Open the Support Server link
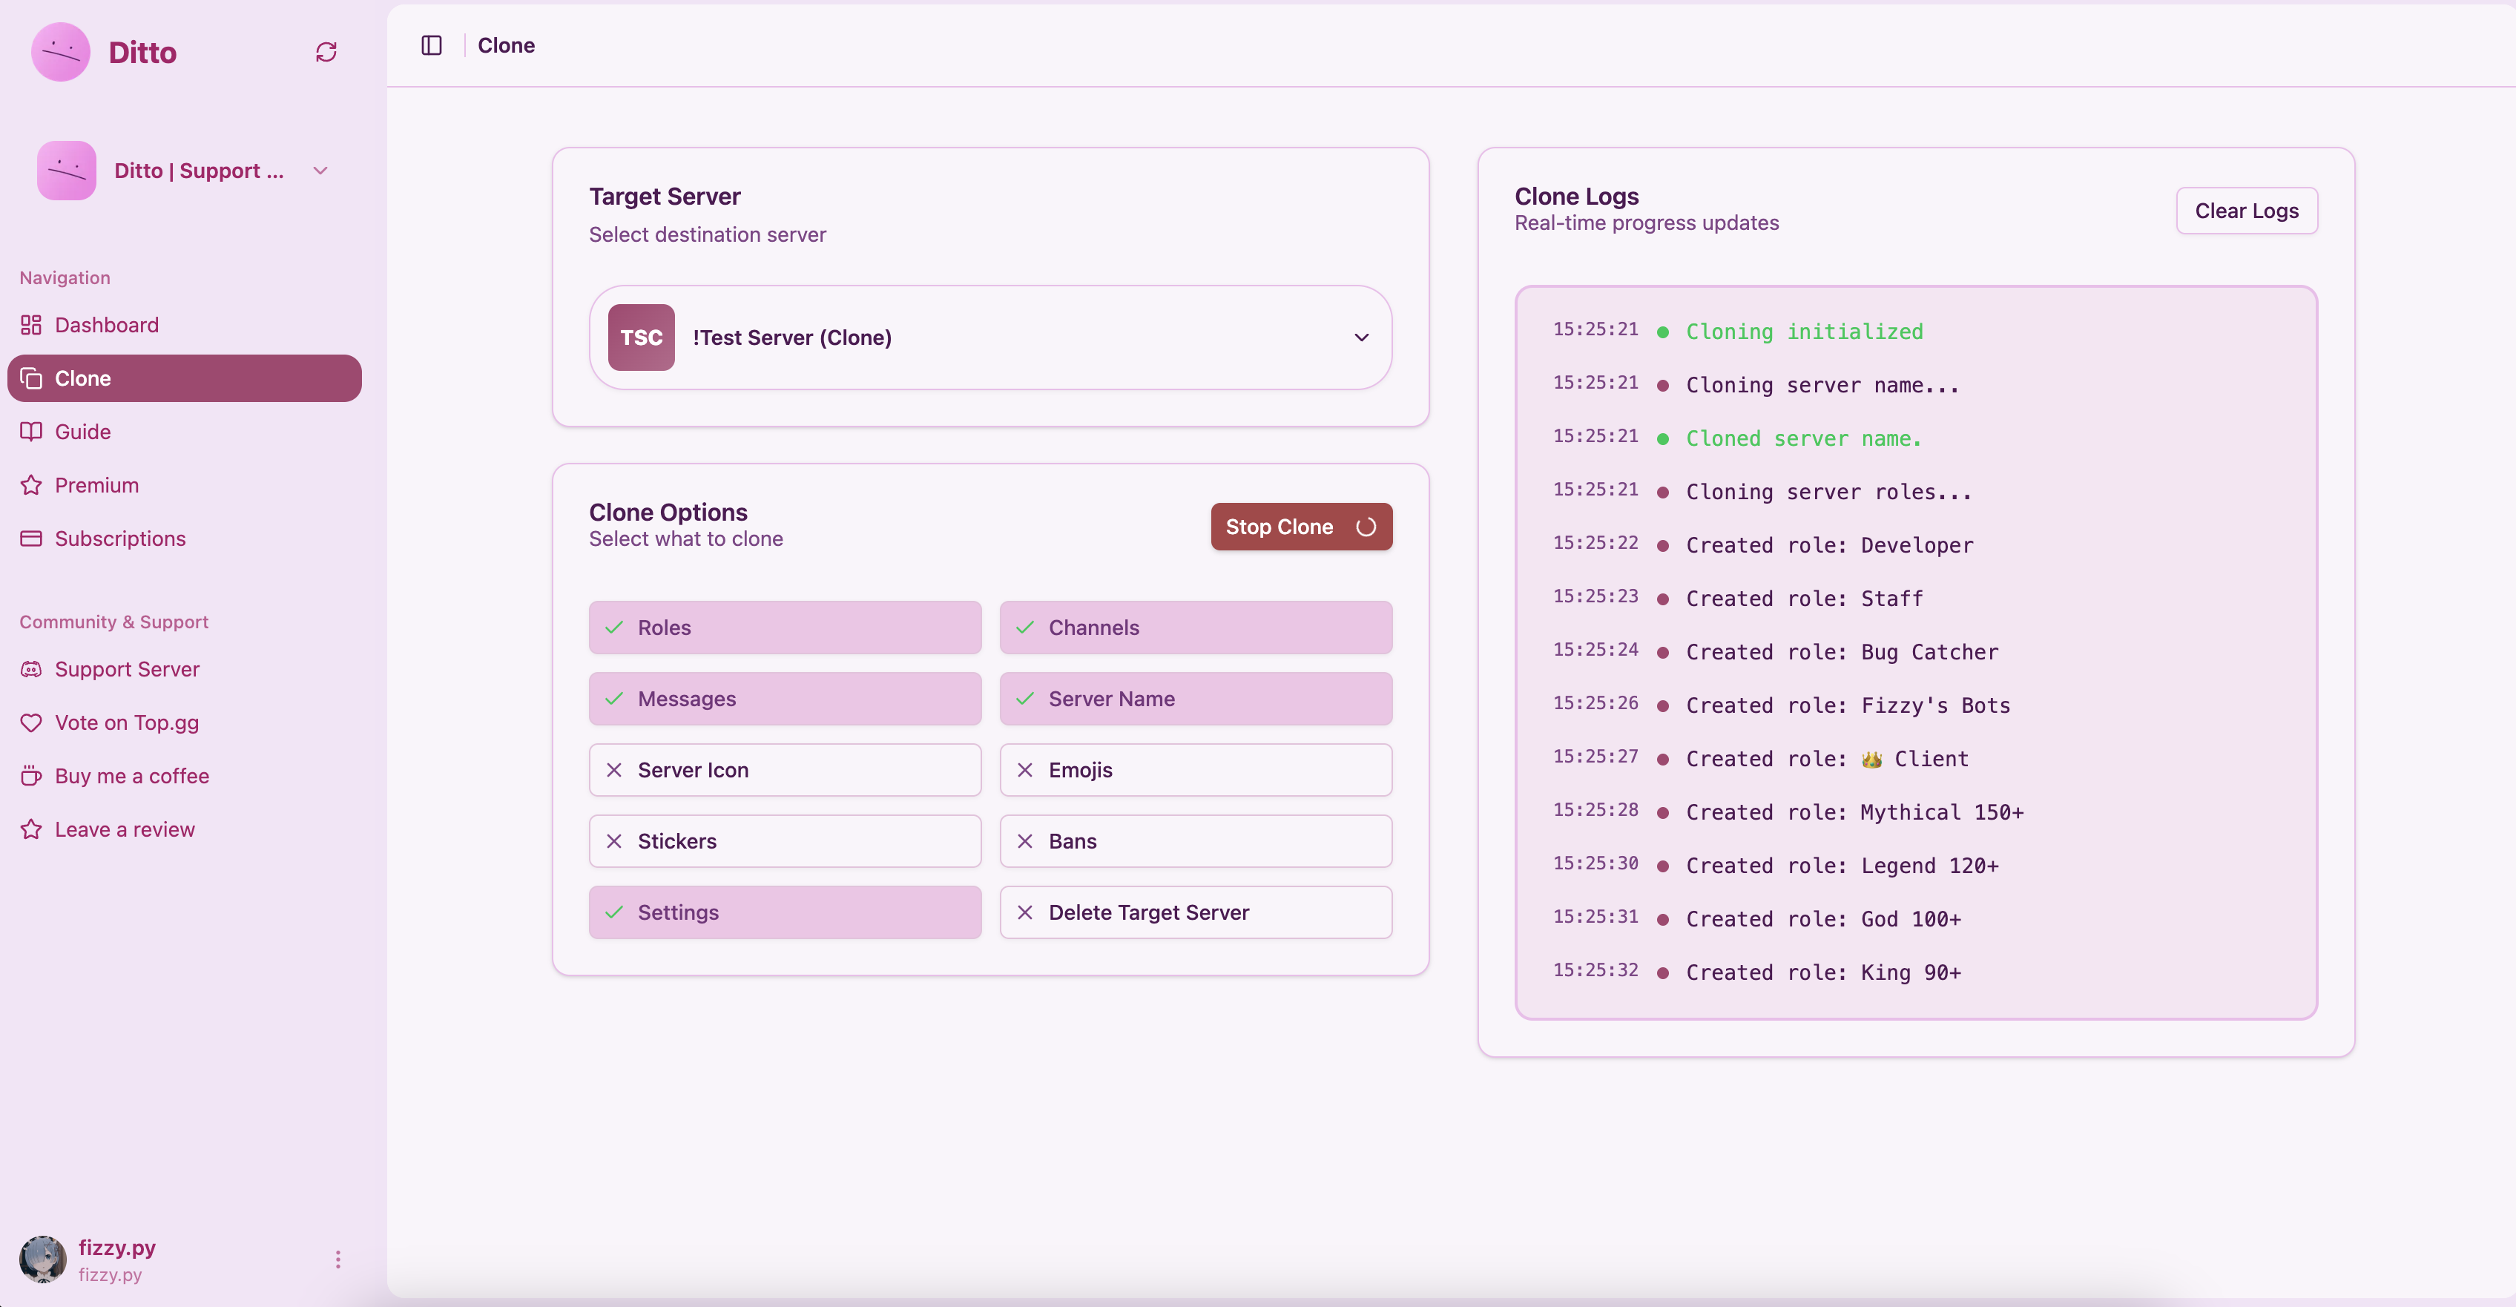The width and height of the screenshot is (2516, 1307). (x=127, y=669)
